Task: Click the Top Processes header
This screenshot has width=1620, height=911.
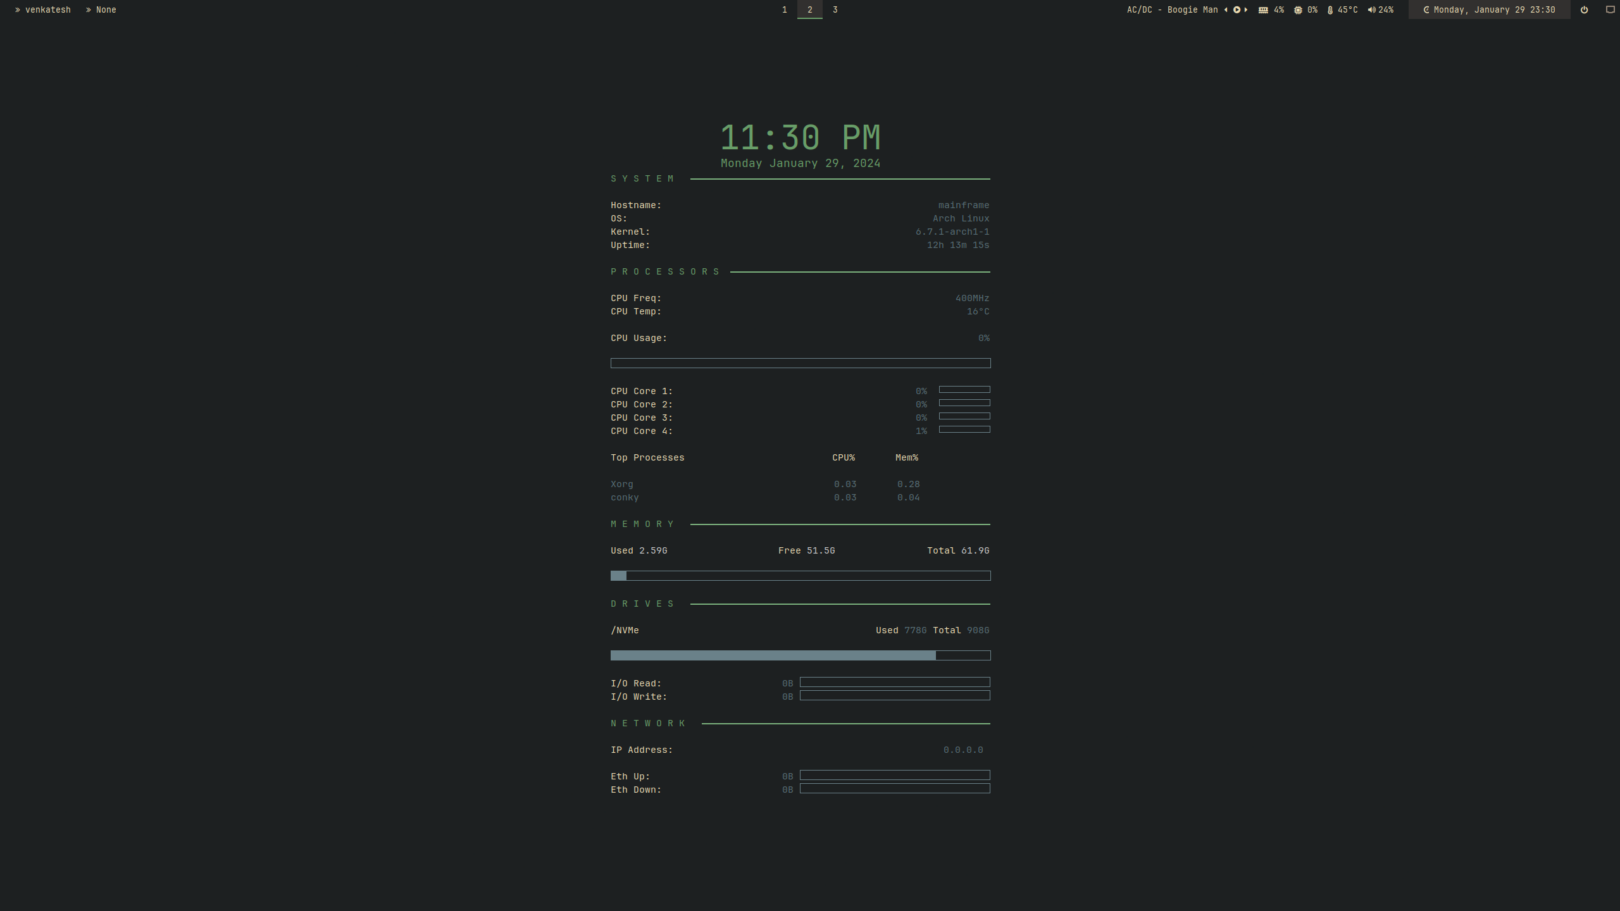Action: click(647, 457)
